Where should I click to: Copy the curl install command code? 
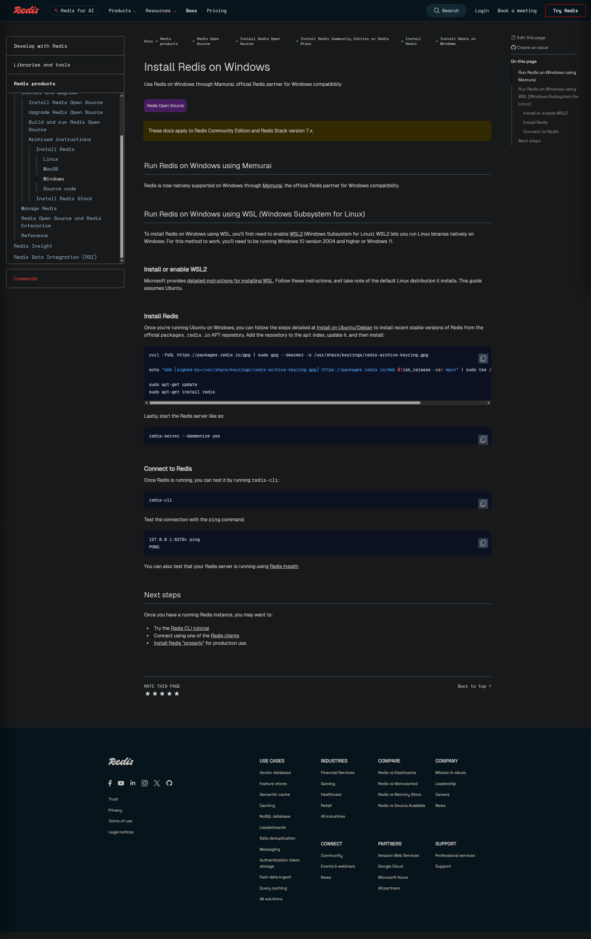point(483,359)
